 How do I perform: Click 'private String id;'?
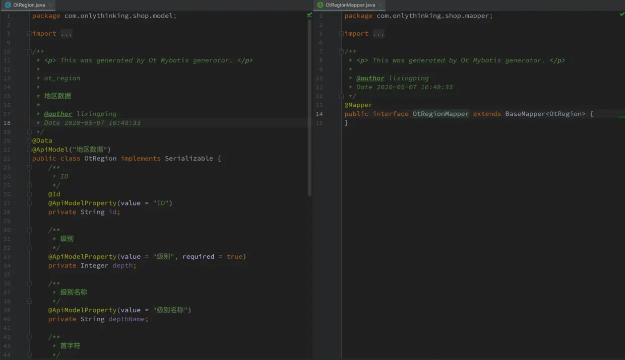84,212
